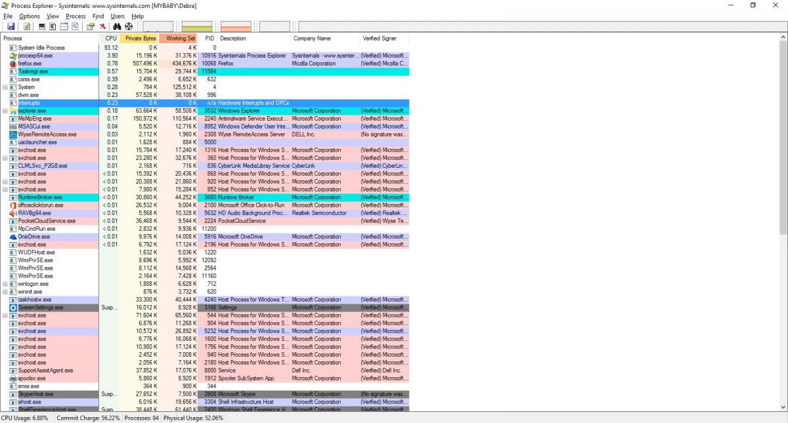The height and width of the screenshot is (423, 788).
Task: Sort by the Working Set column header
Action: point(179,39)
